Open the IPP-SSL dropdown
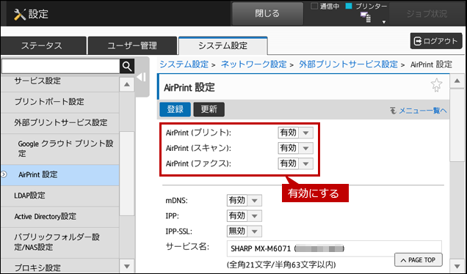467x274 pixels. tap(245, 232)
